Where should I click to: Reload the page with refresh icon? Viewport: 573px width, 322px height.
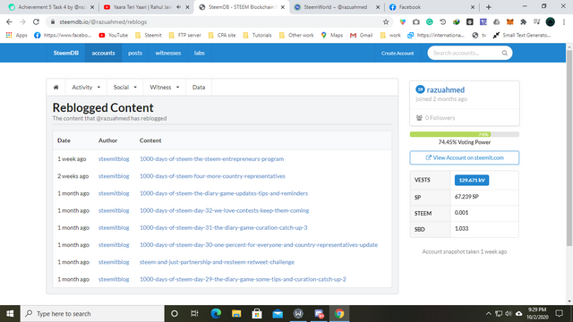coord(36,21)
